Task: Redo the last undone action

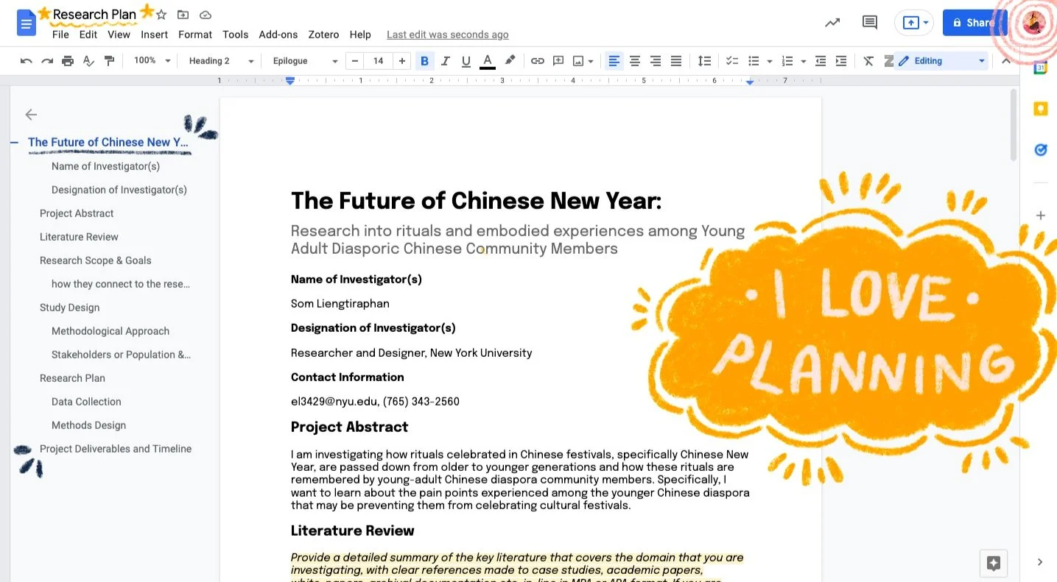Action: click(47, 61)
